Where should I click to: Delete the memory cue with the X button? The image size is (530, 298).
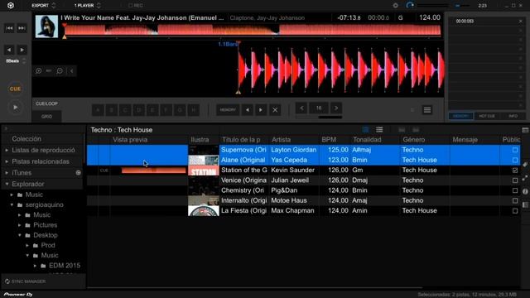point(275,110)
